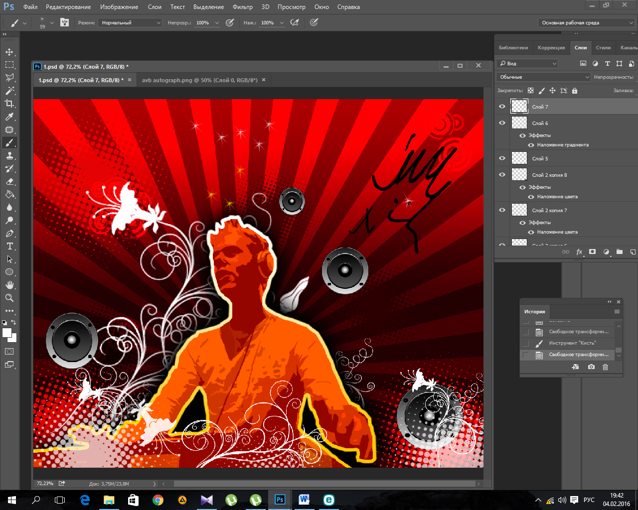Switch to the Стили panel tab
This screenshot has width=638, height=510.
[x=603, y=48]
